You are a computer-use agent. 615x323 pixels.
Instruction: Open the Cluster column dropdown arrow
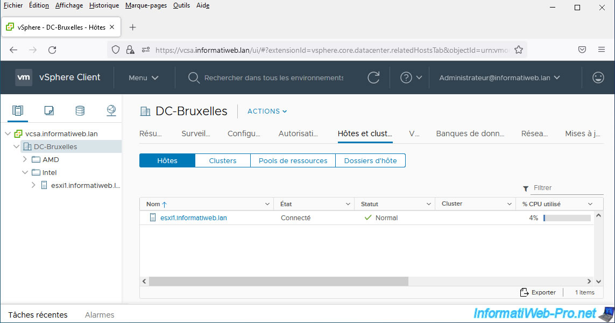509,204
